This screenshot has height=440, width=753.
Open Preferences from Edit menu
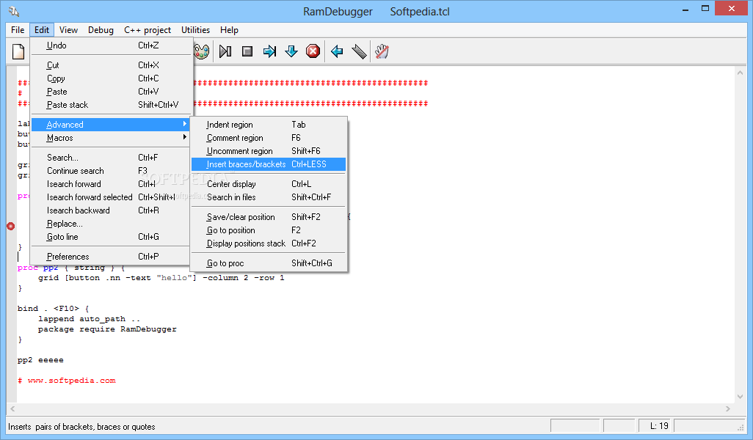[x=110, y=257]
